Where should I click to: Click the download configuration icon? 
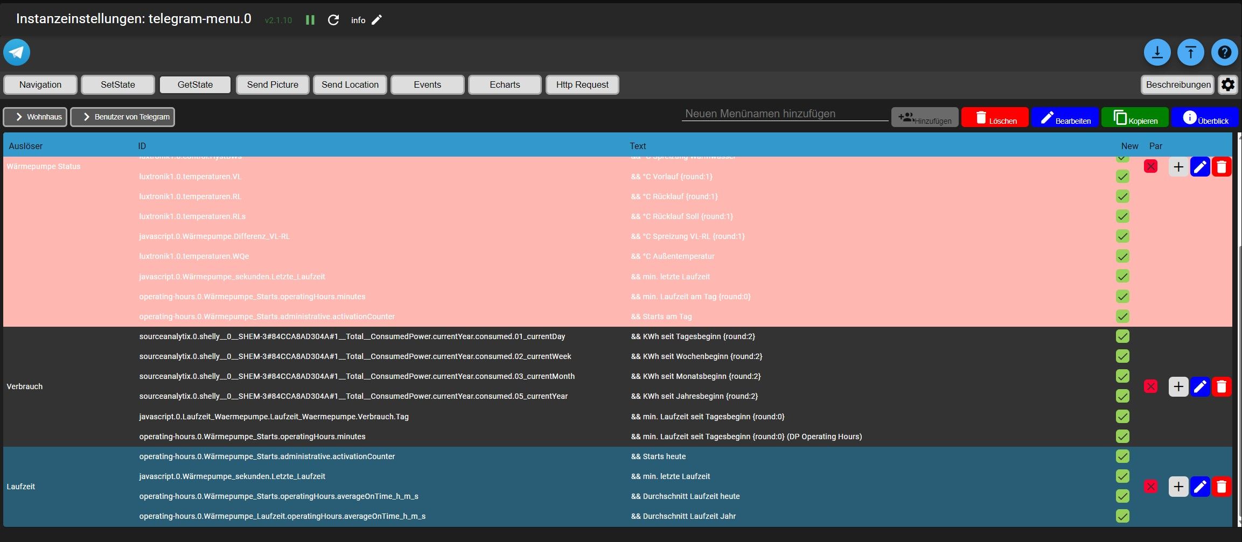[x=1157, y=52]
